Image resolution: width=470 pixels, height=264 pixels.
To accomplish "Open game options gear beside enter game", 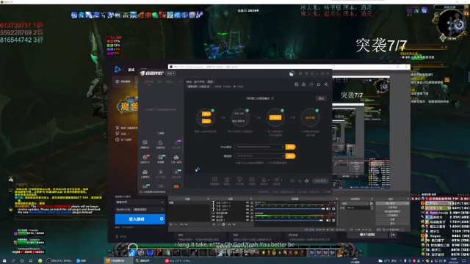I will click(162, 219).
